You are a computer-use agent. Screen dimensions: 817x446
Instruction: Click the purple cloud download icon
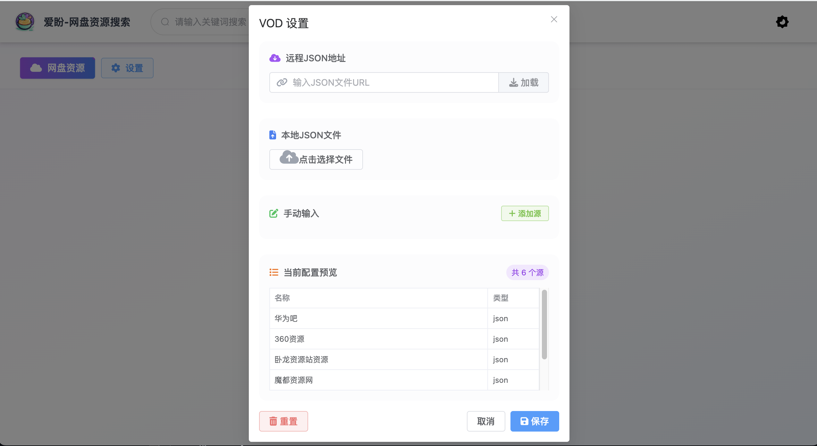point(275,58)
